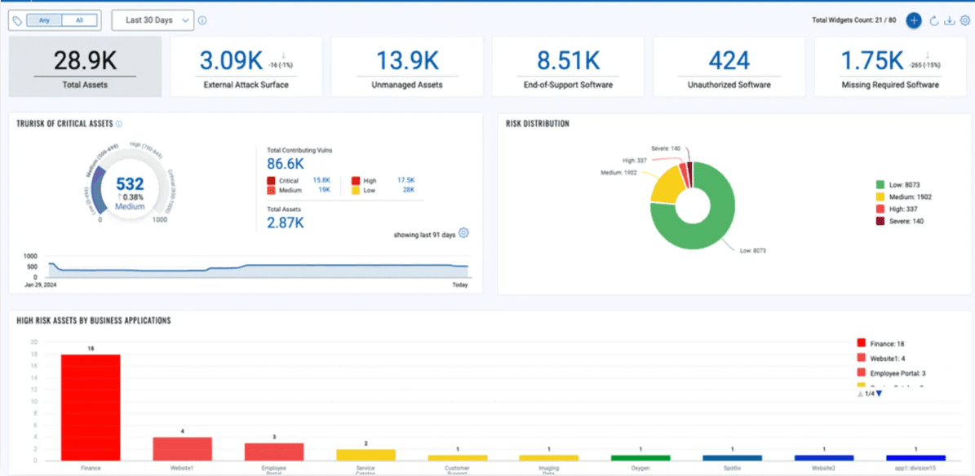Image resolution: width=975 pixels, height=476 pixels.
Task: Open the dashboard settings gear icon
Action: (x=966, y=20)
